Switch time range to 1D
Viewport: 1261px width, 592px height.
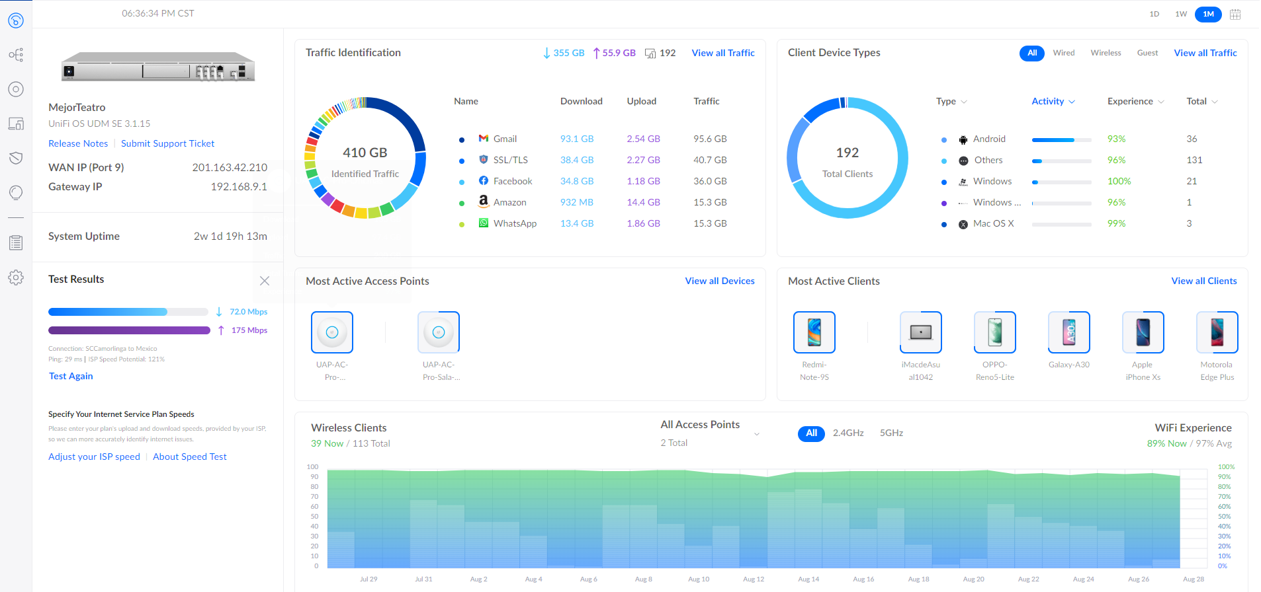pos(1154,14)
